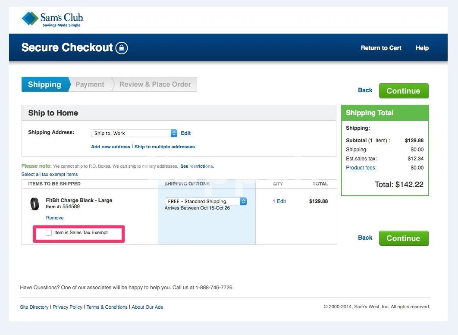Viewport: 458px width, 335px height.
Task: Choose Ship to multiple addresses
Action: point(164,147)
